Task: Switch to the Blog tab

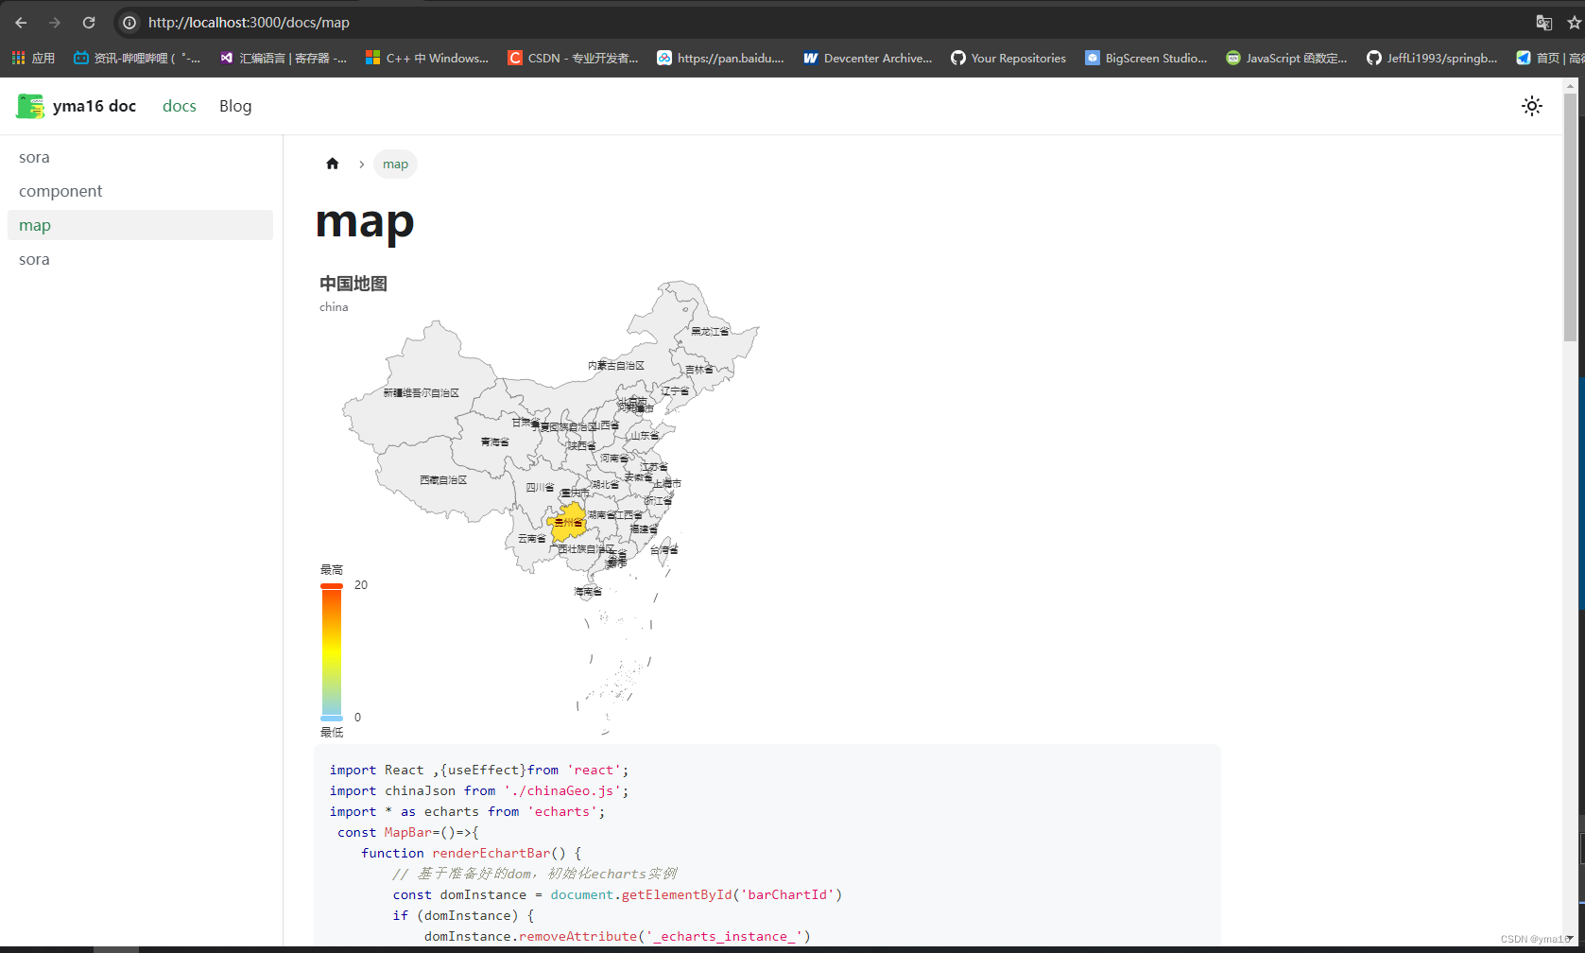Action: (x=234, y=106)
